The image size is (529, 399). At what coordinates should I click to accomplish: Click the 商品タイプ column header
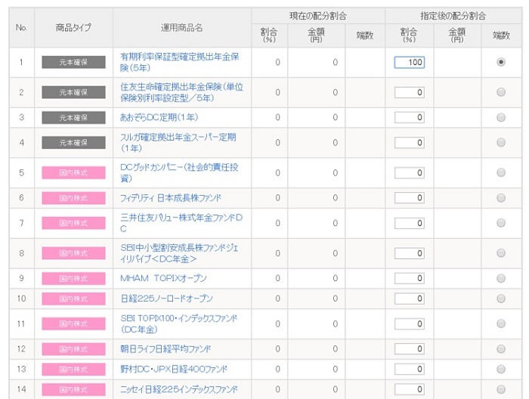click(73, 28)
